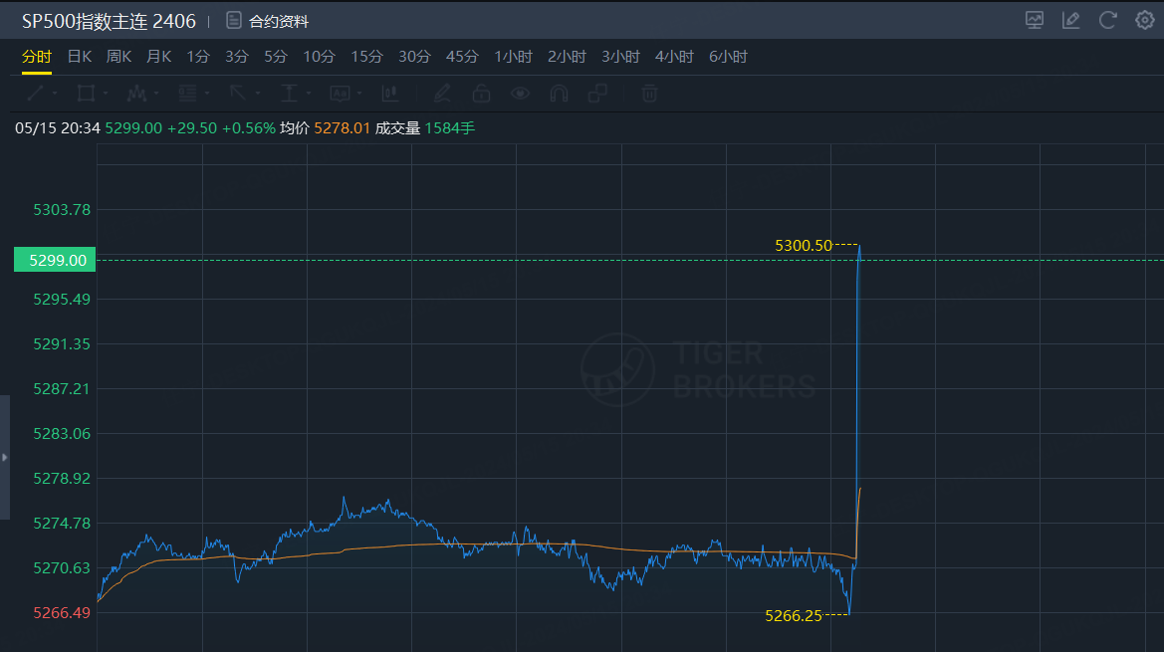The image size is (1164, 652).
Task: Toggle drawings visibility eye icon
Action: click(x=521, y=93)
